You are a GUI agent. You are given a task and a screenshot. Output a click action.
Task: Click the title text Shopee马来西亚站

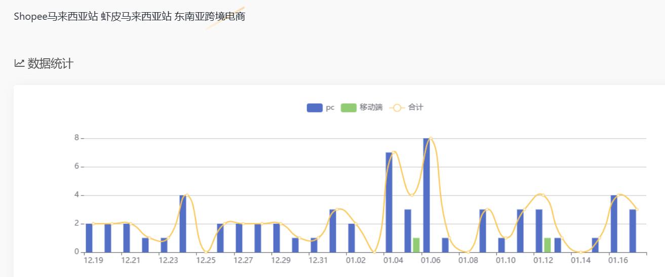coord(56,16)
